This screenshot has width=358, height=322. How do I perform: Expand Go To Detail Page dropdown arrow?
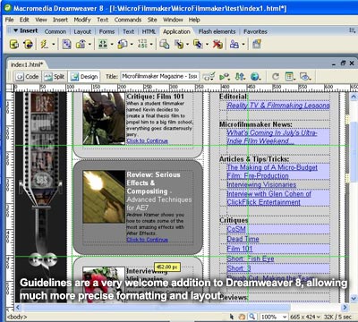coord(132,45)
